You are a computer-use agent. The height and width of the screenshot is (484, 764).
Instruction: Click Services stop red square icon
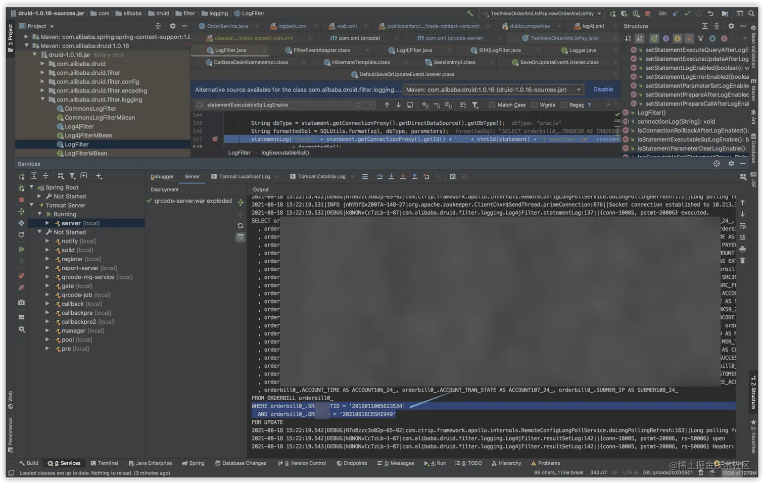21,200
